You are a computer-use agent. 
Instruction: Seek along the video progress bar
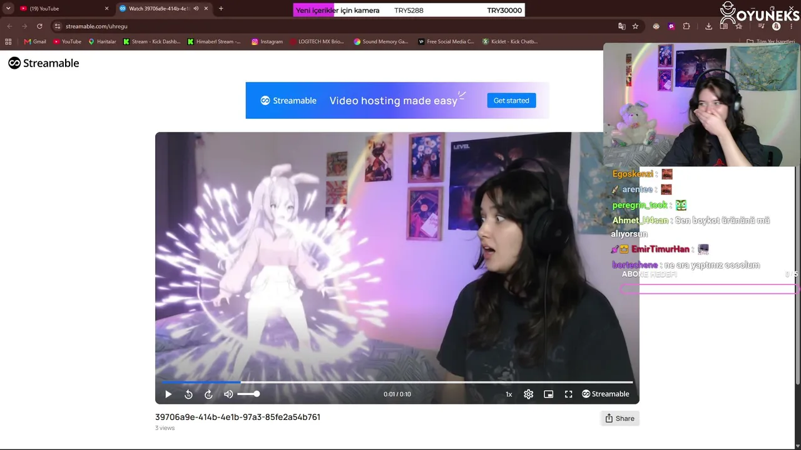pos(397,382)
